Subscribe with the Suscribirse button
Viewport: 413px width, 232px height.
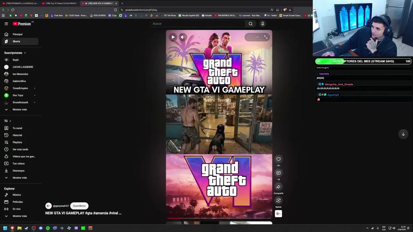click(x=79, y=206)
